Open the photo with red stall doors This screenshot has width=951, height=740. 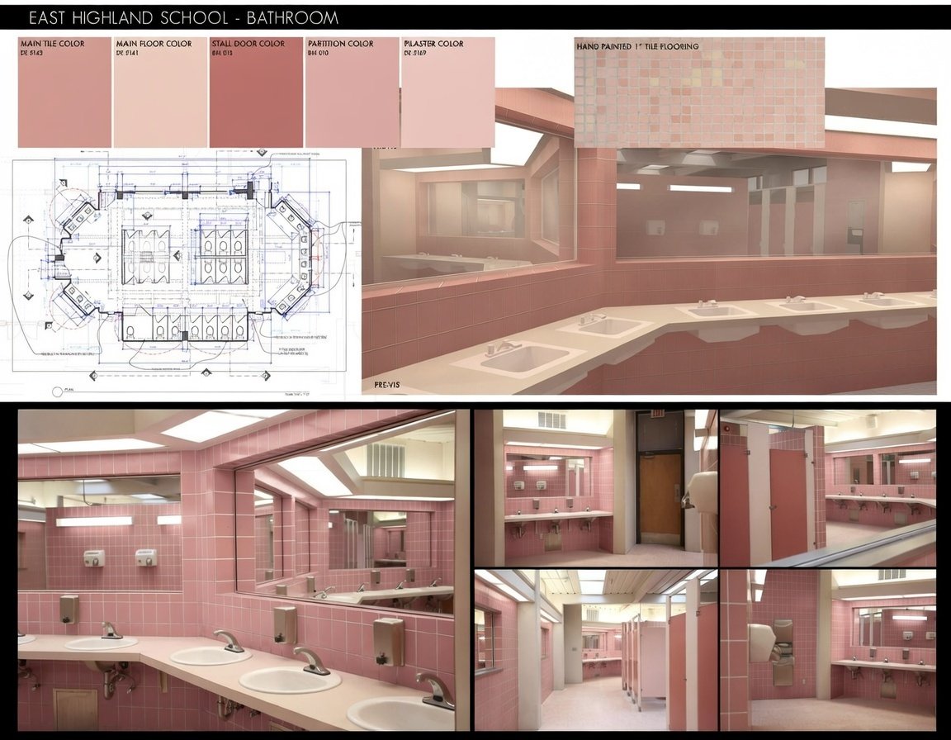pyautogui.click(x=828, y=488)
